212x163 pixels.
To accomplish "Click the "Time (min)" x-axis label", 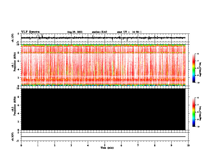I will [107, 148].
